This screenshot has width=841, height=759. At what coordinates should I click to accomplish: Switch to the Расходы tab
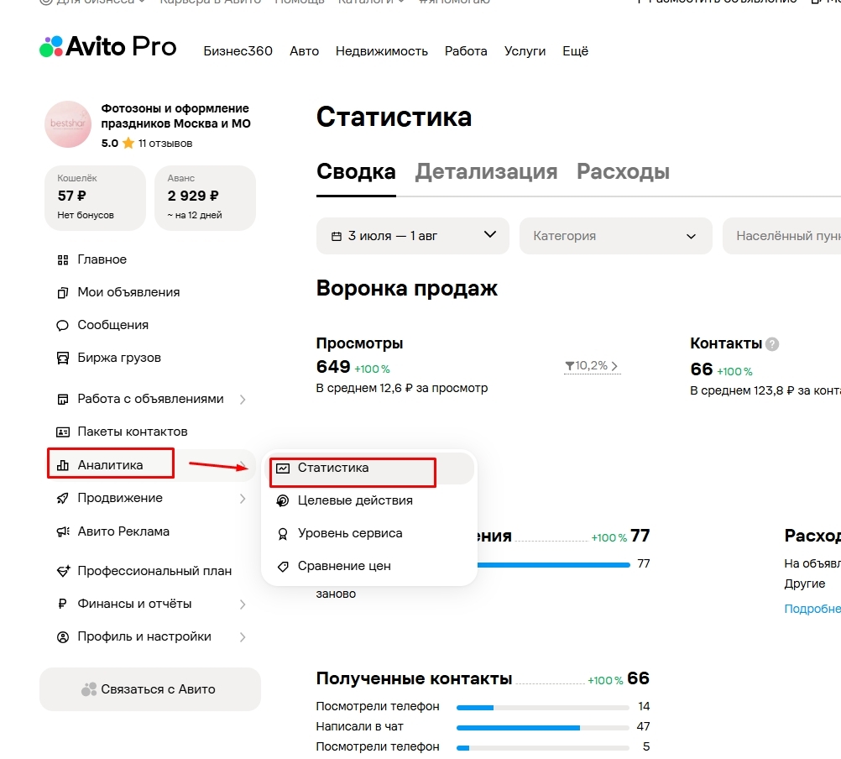click(x=623, y=171)
